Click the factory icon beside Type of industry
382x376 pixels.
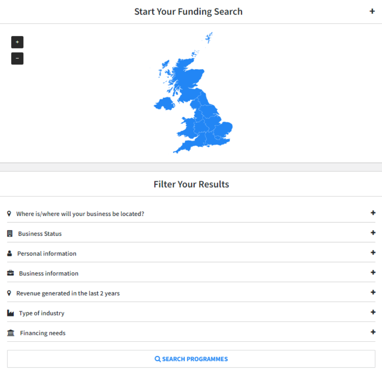pyautogui.click(x=10, y=313)
